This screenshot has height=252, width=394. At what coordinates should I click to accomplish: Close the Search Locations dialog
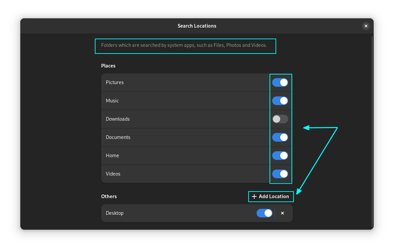pyautogui.click(x=366, y=26)
